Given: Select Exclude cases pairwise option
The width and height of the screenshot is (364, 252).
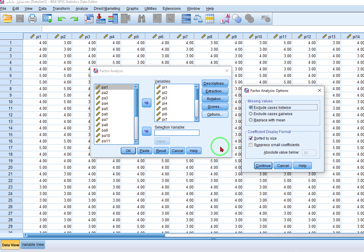Looking at the screenshot, I should point(251,114).
